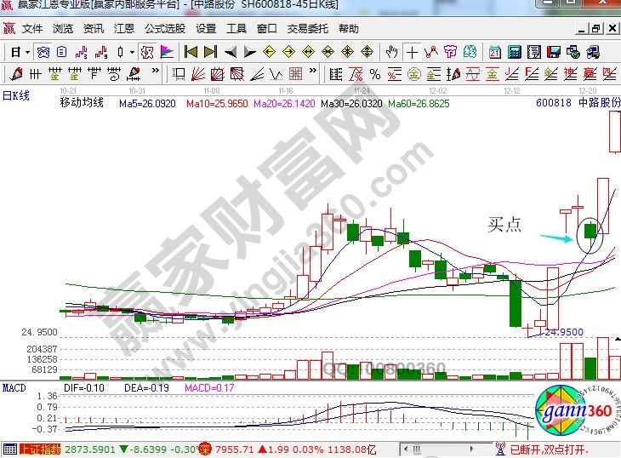Click the floppy disk save icon
The width and height of the screenshot is (621, 458).
pyautogui.click(x=553, y=52)
